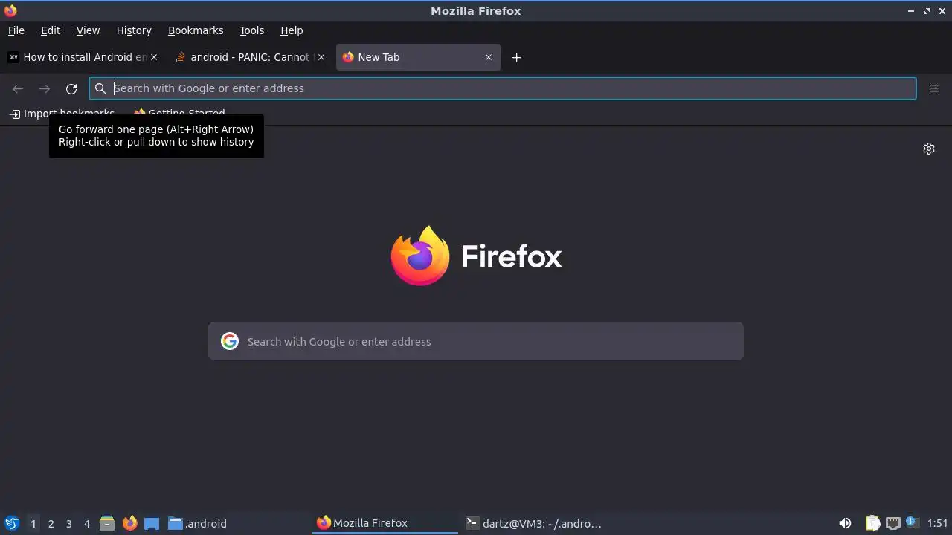
Task: Launch Firefox from taskbar quick launcher
Action: point(129,523)
